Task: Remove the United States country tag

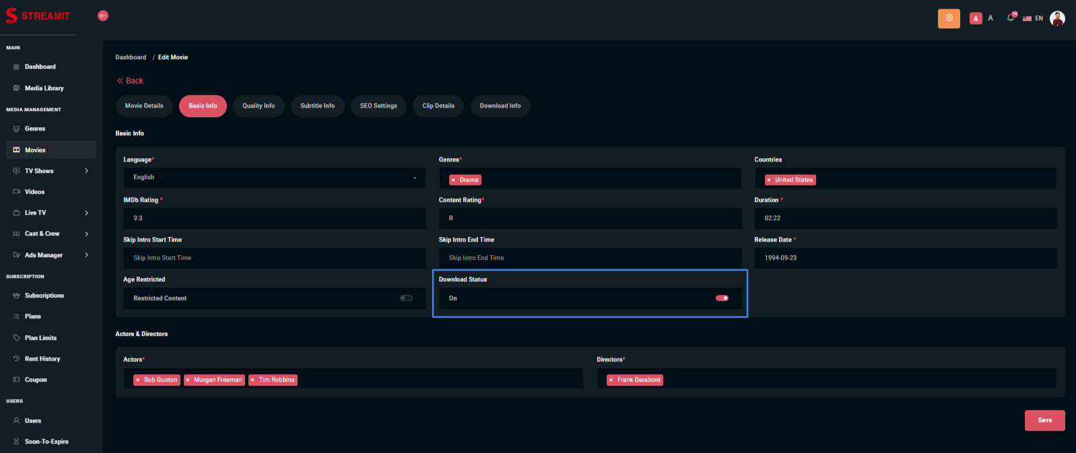Action: click(x=769, y=180)
